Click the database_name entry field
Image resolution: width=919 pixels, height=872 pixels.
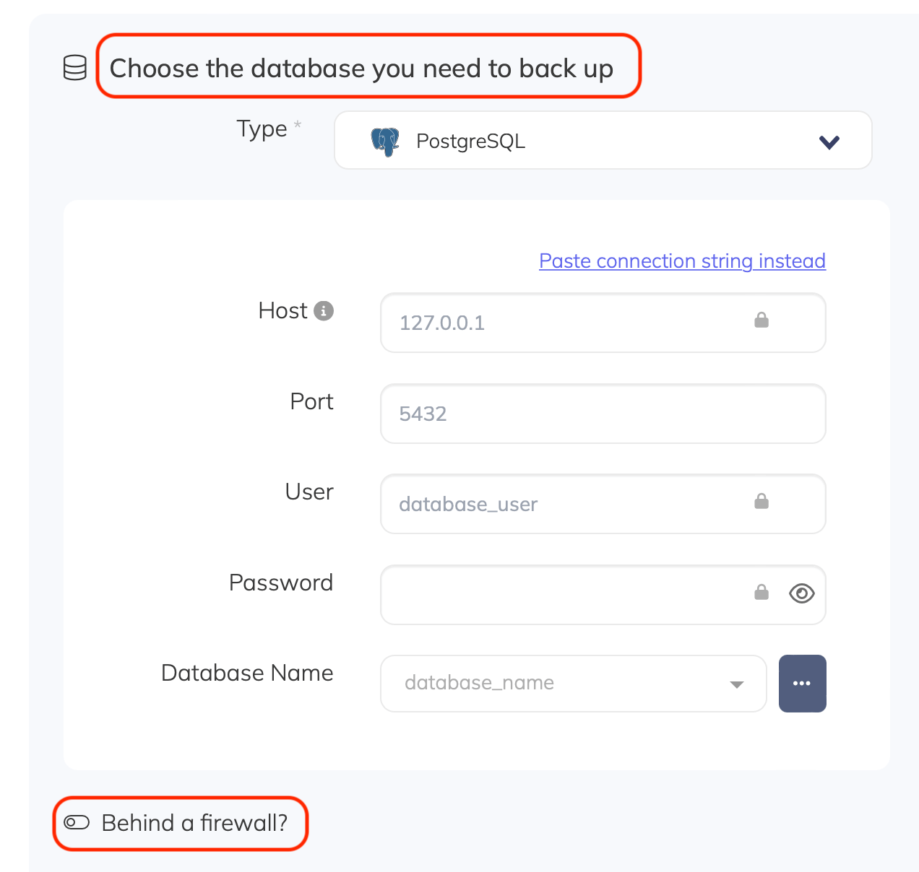tap(549, 683)
